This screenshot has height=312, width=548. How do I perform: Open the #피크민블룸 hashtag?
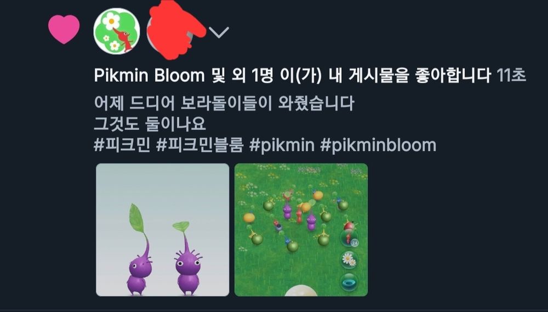coord(199,145)
